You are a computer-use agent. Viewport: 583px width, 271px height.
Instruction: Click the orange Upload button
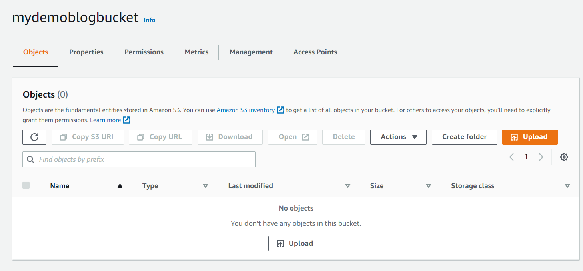pos(530,137)
